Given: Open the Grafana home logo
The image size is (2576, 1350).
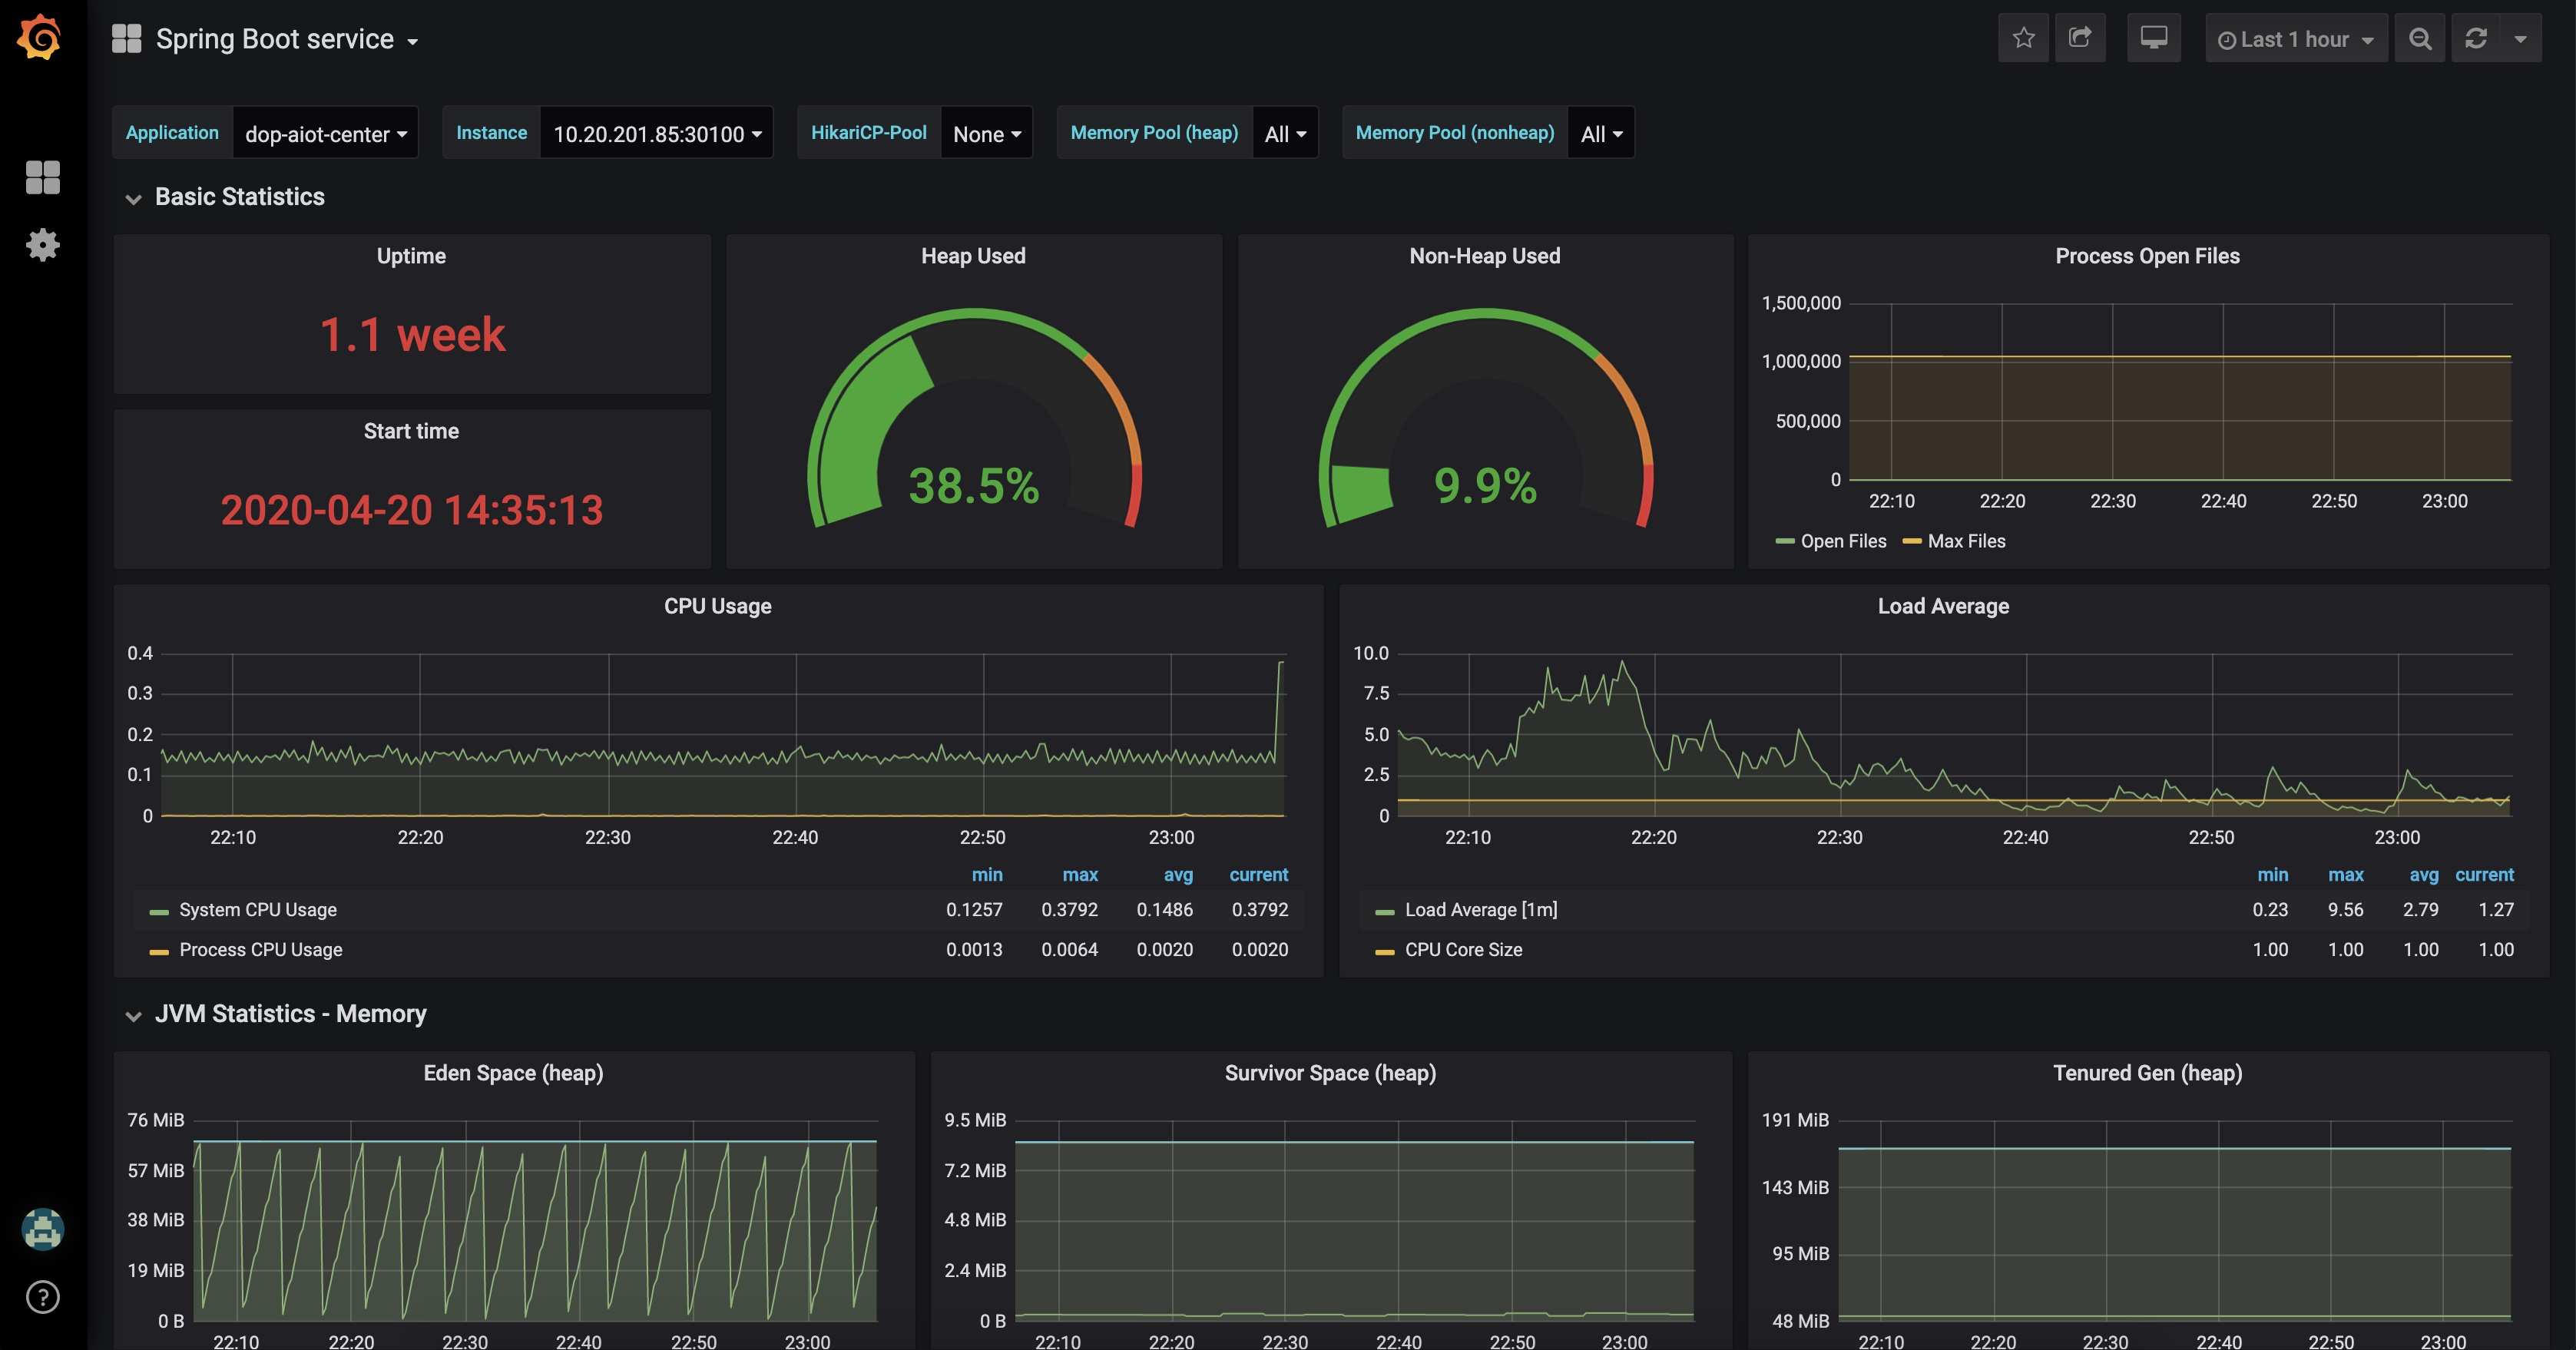Looking at the screenshot, I should click(x=40, y=38).
